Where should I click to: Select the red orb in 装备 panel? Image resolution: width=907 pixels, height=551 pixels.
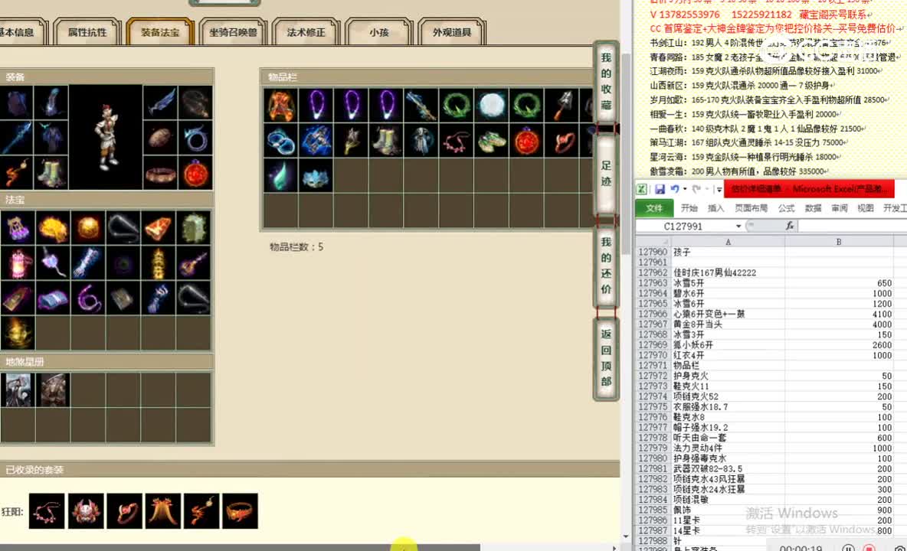tap(195, 172)
